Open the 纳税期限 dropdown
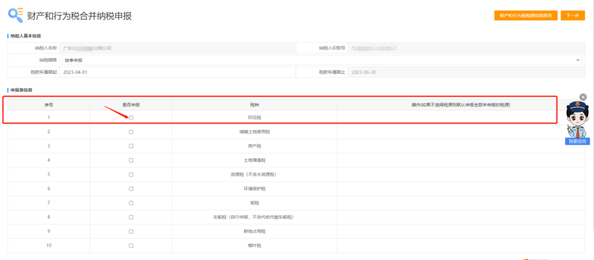 click(322, 60)
